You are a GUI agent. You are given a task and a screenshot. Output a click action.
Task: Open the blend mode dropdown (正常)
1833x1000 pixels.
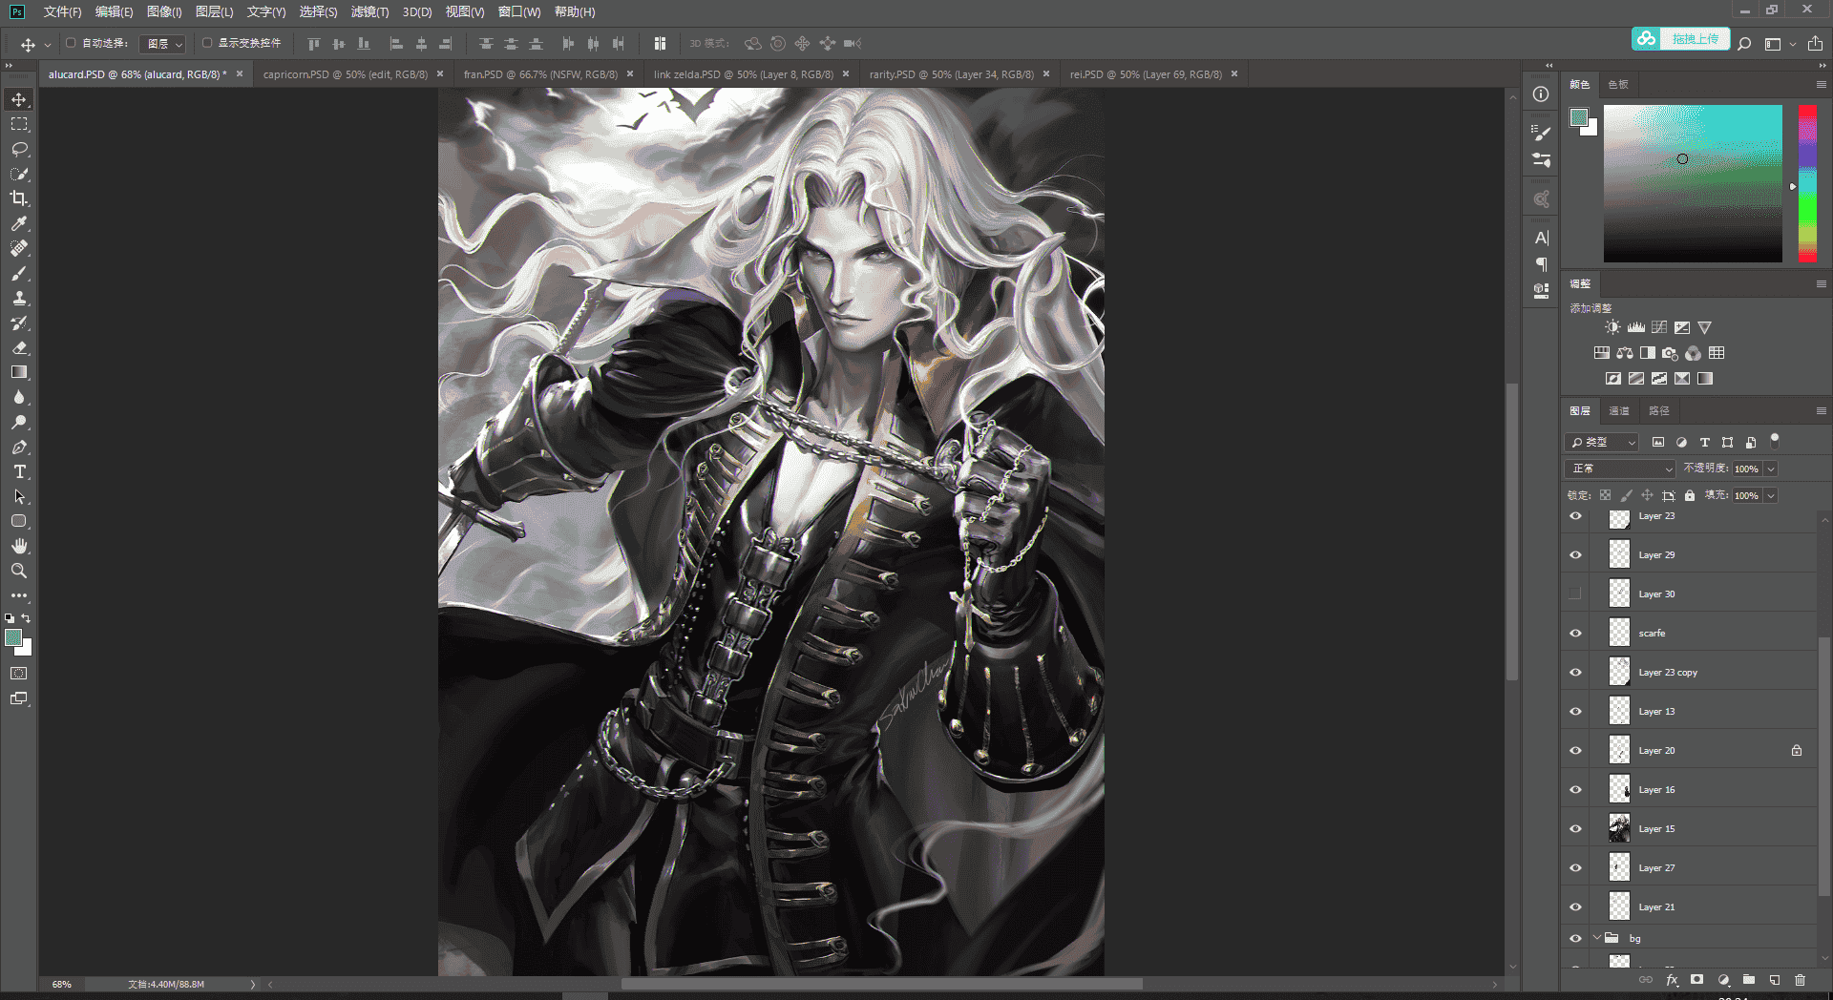pyautogui.click(x=1620, y=469)
